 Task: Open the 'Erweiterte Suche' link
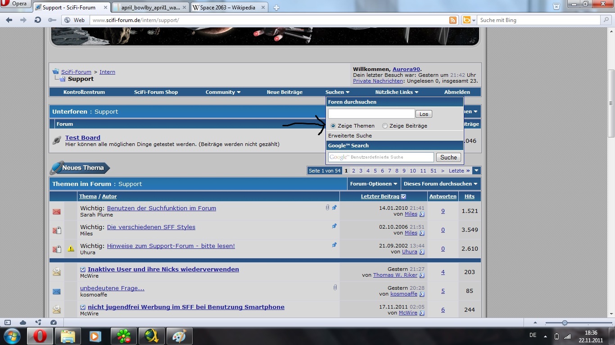(350, 136)
